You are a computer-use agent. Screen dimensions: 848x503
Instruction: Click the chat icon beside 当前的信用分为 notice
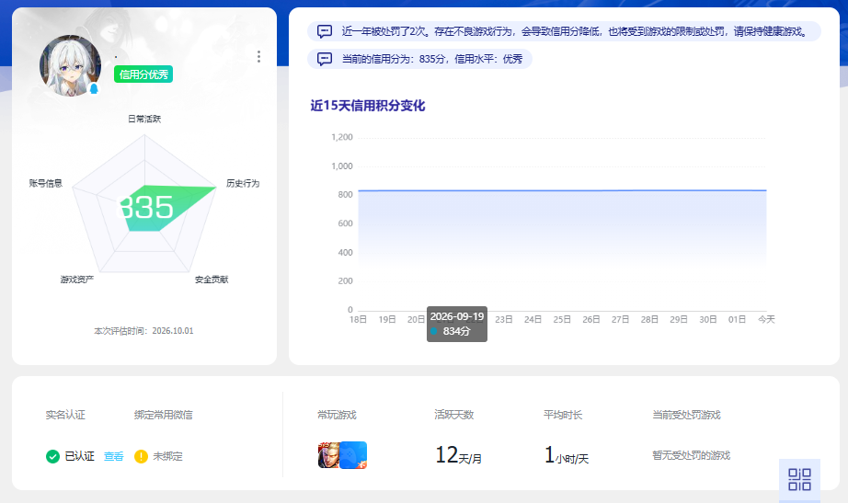tap(325, 59)
